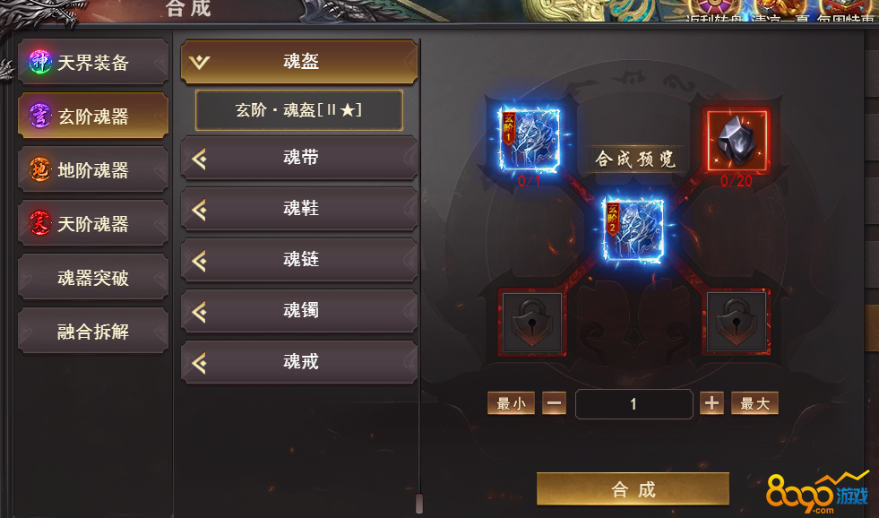879x518 pixels.
Task: Click the left locked material slot
Action: (x=531, y=322)
